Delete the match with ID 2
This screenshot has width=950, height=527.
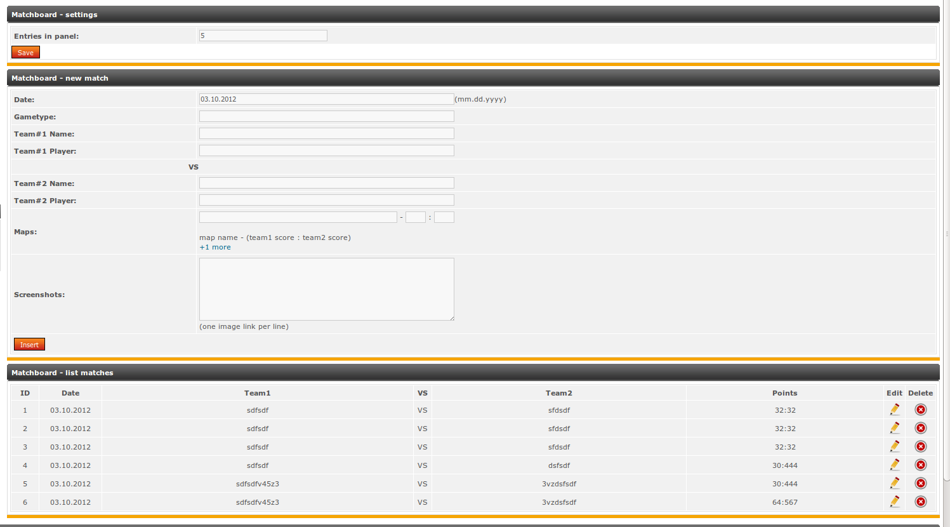coord(920,428)
